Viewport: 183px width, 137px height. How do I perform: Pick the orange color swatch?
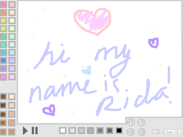pos(3,13)
